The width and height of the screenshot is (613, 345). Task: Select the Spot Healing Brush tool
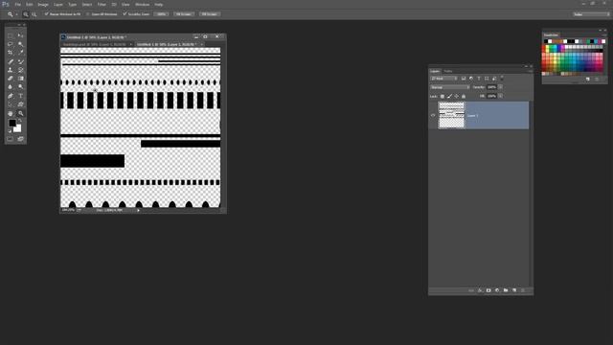(11, 61)
